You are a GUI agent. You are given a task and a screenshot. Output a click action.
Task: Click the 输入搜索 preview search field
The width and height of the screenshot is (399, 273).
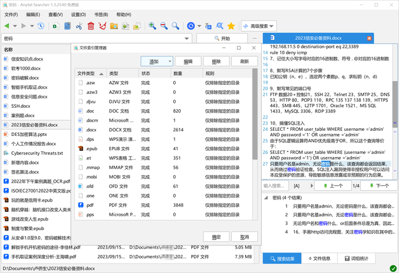coord(276,186)
